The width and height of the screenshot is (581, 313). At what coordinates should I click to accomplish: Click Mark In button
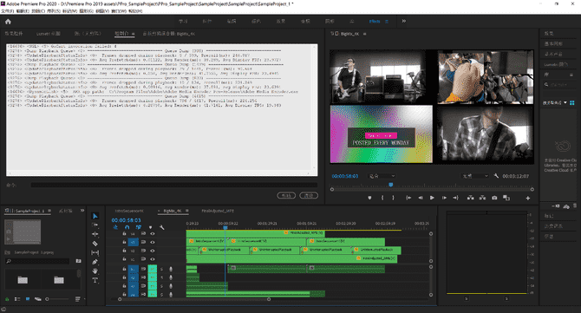point(382,198)
